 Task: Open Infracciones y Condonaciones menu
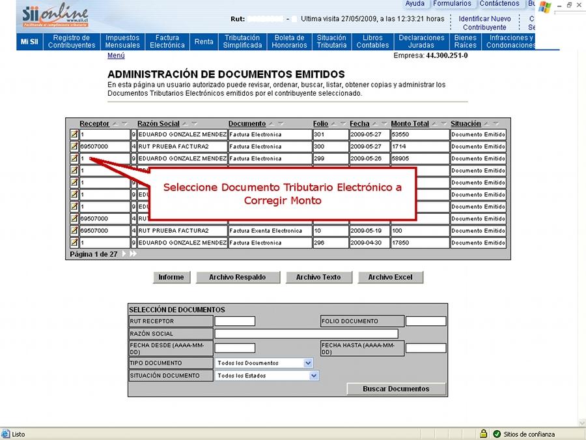point(509,42)
